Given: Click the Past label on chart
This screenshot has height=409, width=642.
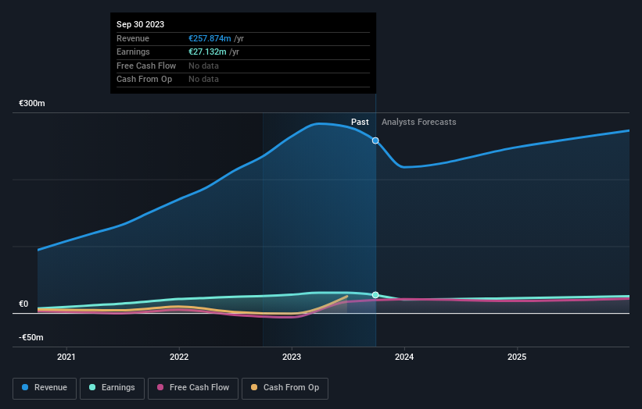Looking at the screenshot, I should (x=360, y=123).
